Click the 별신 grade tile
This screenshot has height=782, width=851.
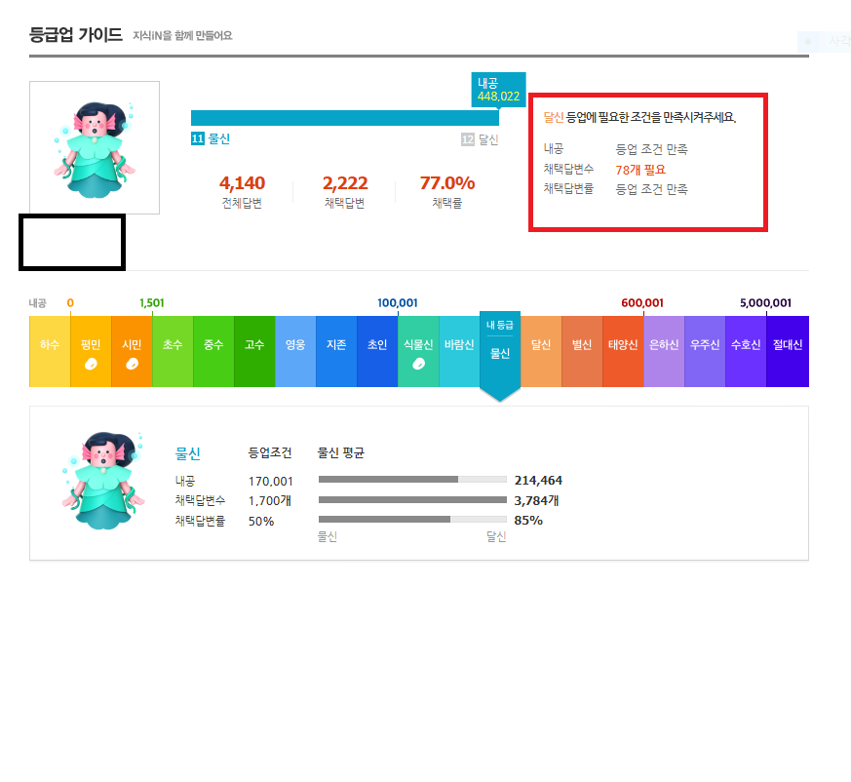[x=582, y=351]
